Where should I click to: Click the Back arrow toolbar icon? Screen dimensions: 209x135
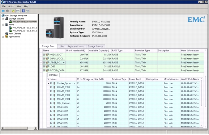3,11
